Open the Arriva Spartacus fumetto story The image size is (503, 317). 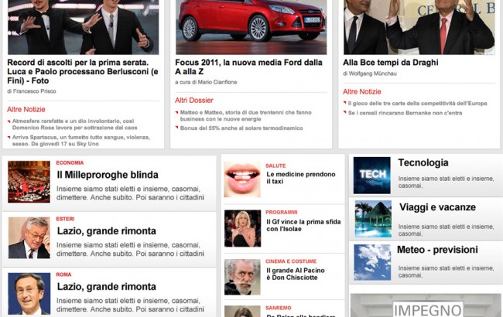pyautogui.click(x=80, y=141)
